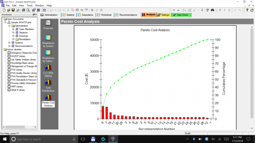The width and height of the screenshot is (255, 143).
Task: Open the Tools menu
Action: pyautogui.click(x=29, y=5)
